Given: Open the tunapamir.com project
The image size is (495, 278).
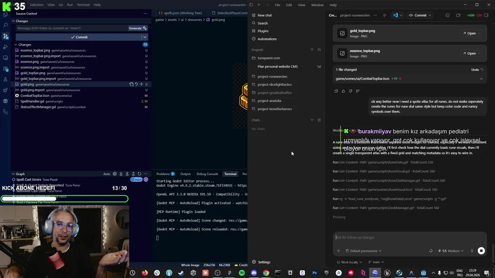Looking at the screenshot, I should coord(269,58).
